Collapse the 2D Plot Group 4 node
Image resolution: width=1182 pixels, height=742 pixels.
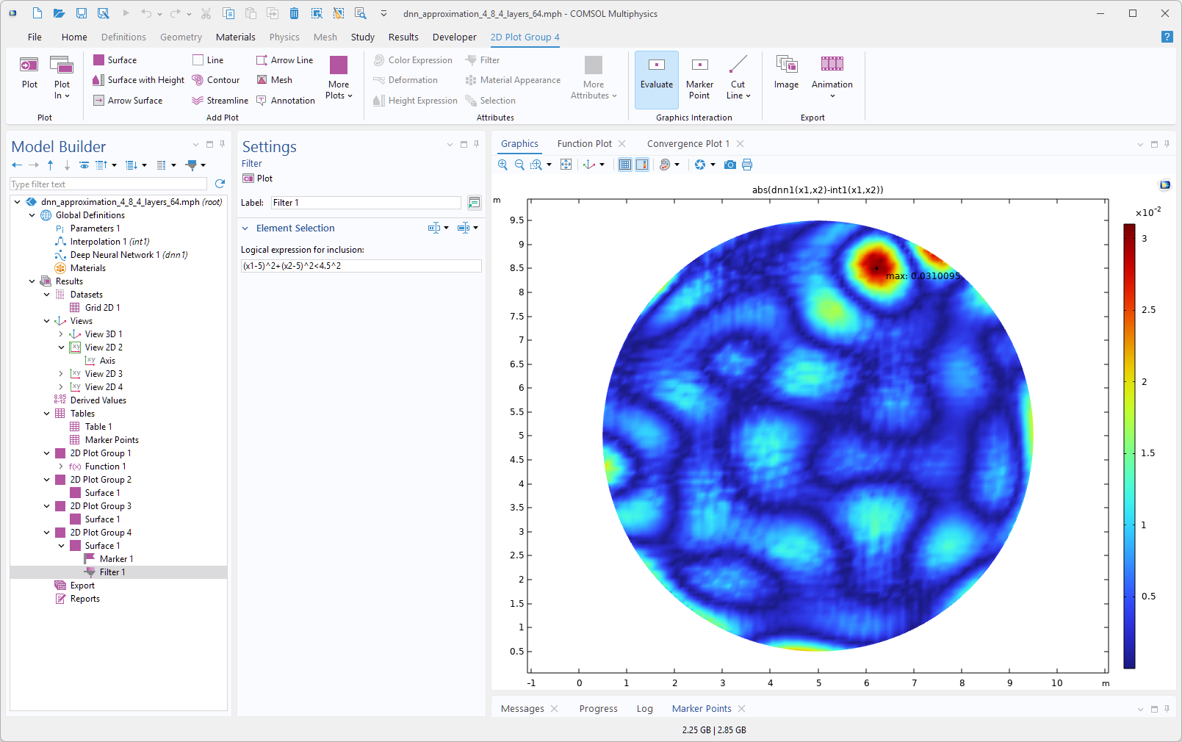pos(46,533)
